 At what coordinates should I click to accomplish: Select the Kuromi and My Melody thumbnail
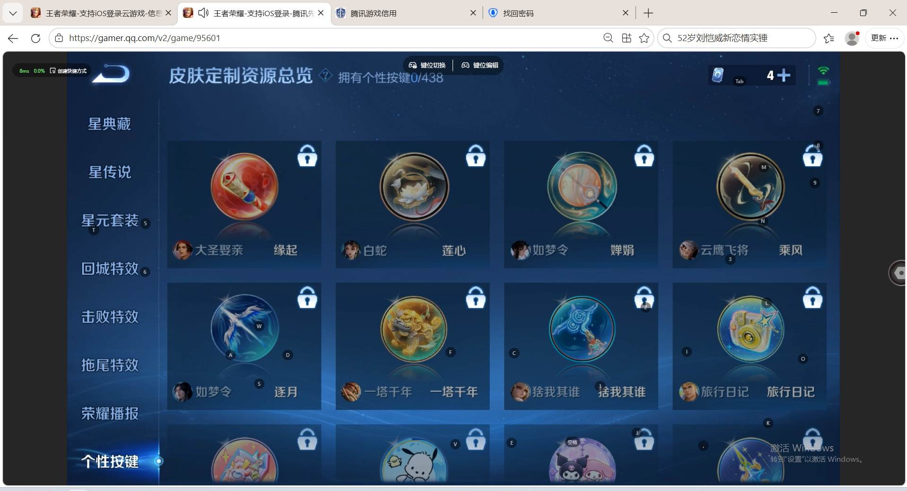click(582, 461)
